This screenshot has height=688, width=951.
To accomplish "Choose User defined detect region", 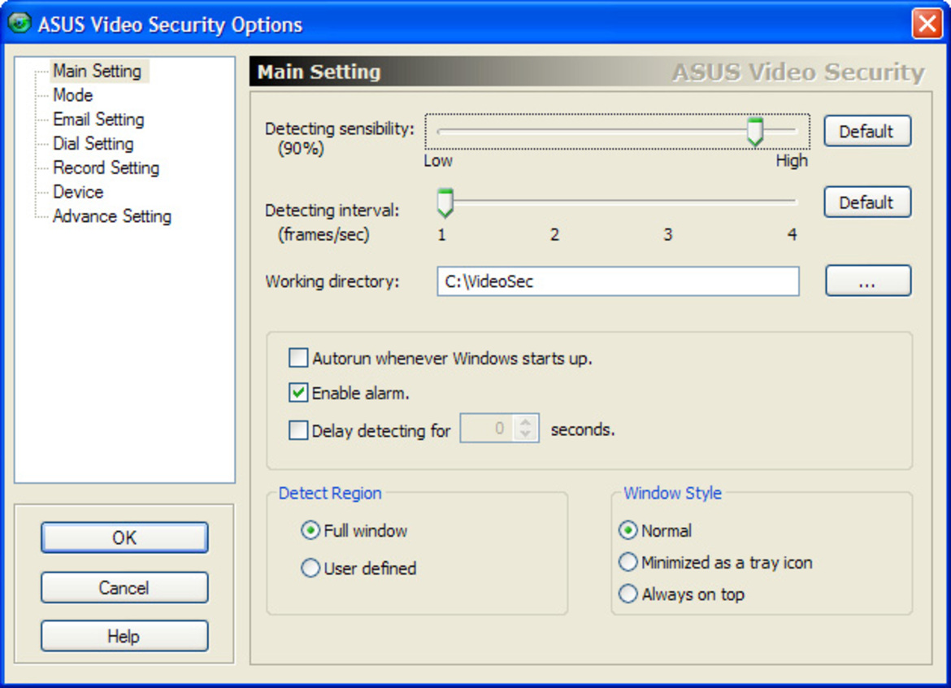I will click(x=310, y=568).
